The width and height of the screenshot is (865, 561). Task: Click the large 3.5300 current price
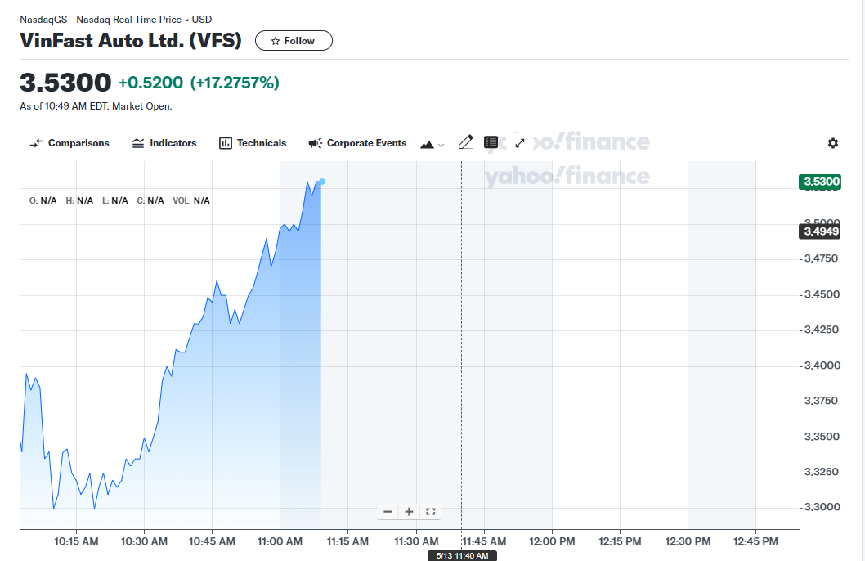(65, 83)
